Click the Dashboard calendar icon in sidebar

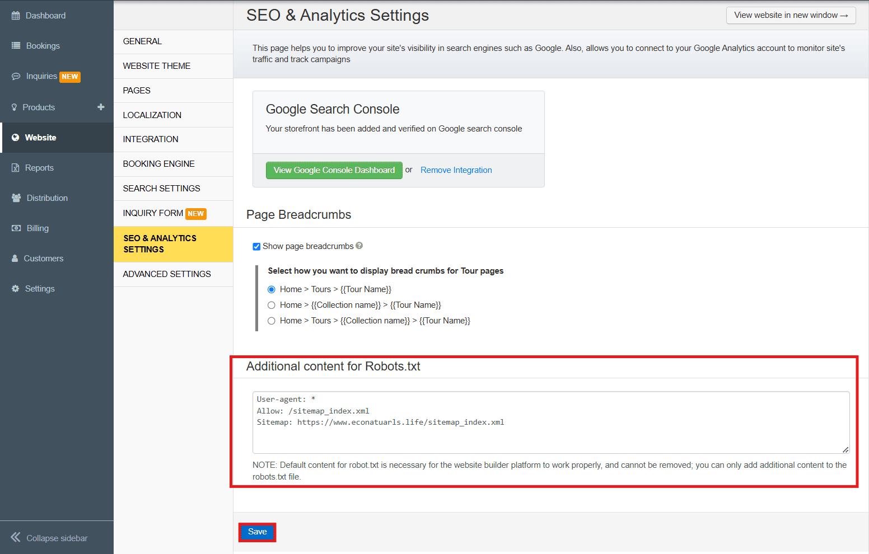(x=16, y=16)
